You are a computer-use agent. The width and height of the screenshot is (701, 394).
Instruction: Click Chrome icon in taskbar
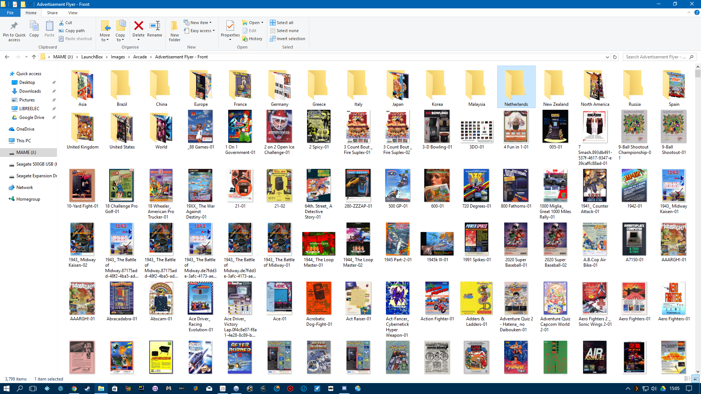point(74,389)
